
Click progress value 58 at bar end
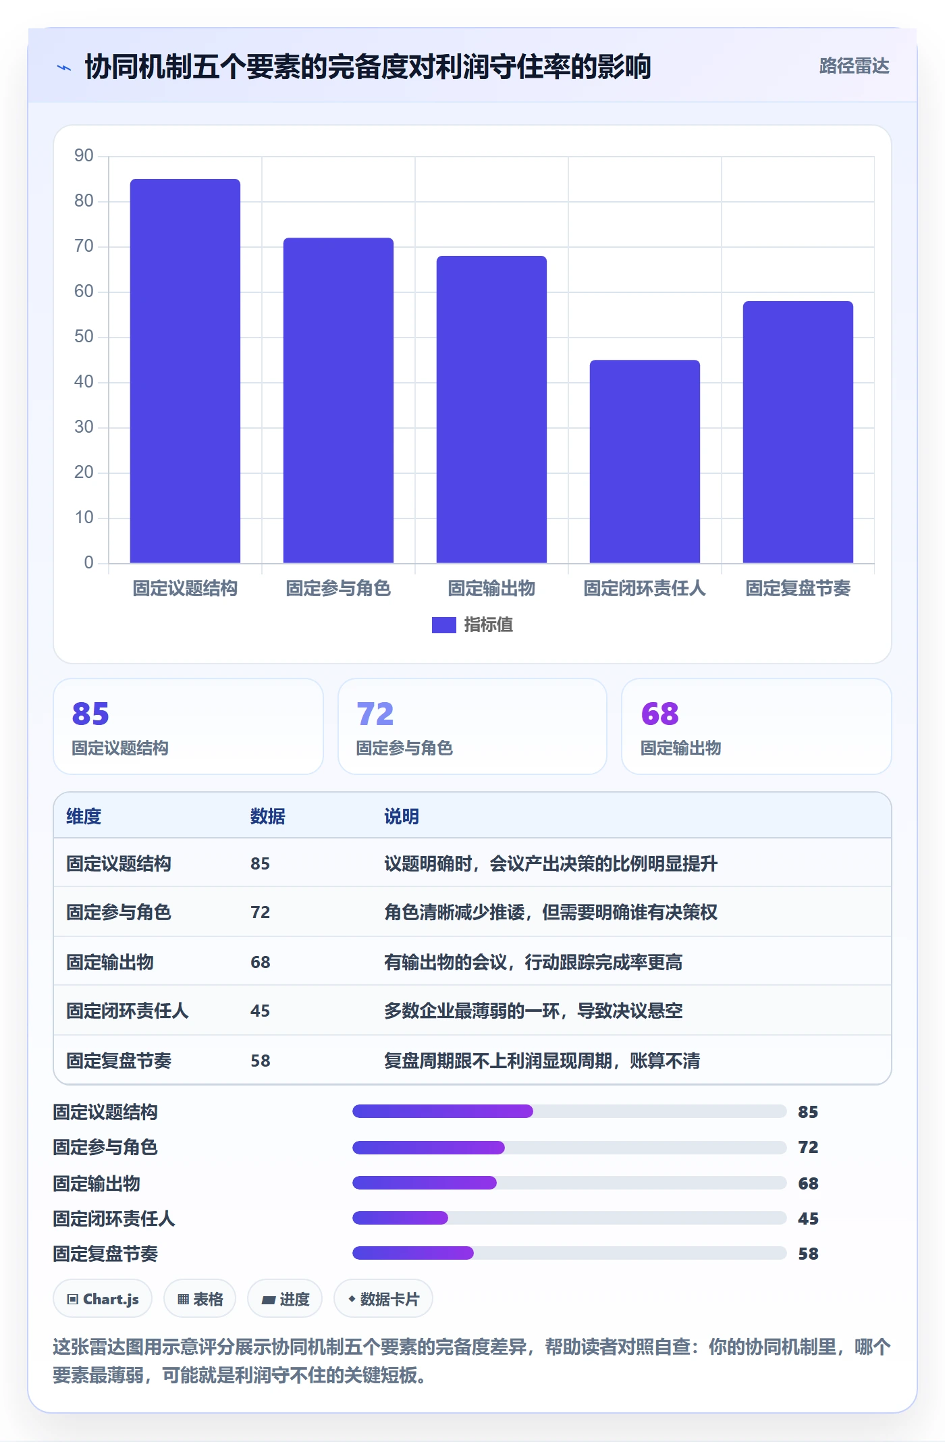tap(808, 1254)
